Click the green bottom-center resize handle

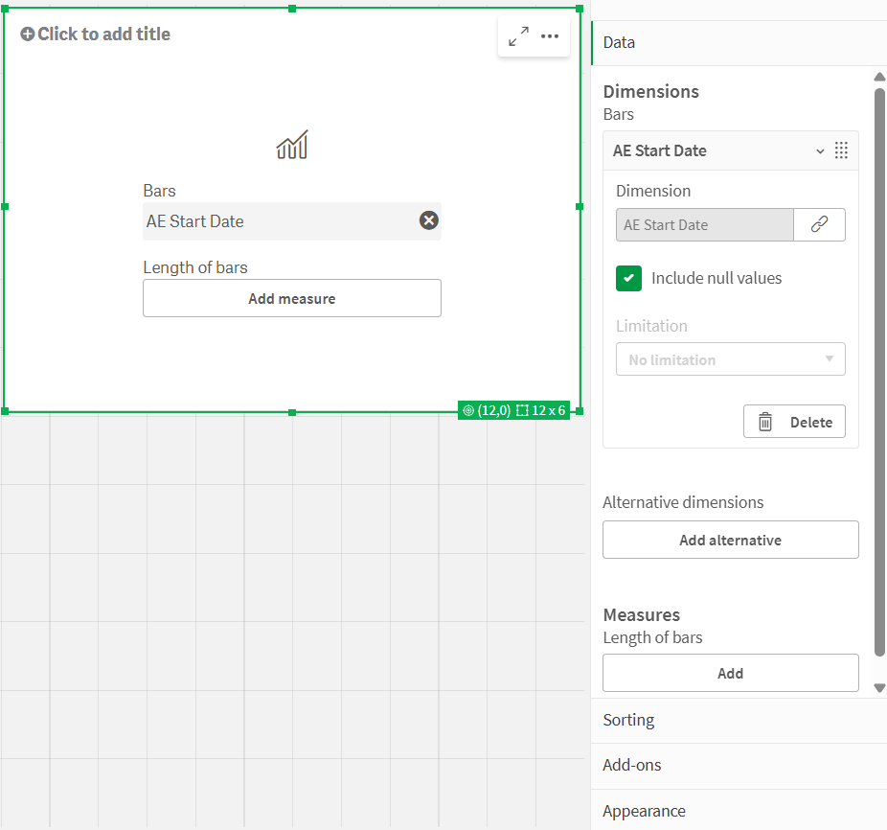(292, 413)
